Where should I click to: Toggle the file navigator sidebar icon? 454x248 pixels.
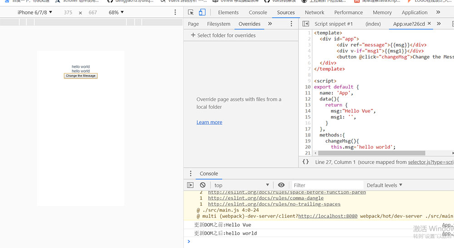coord(306,24)
